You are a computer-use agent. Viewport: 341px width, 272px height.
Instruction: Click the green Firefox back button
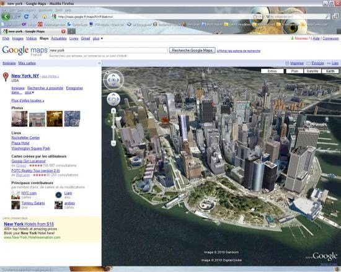click(x=6, y=17)
